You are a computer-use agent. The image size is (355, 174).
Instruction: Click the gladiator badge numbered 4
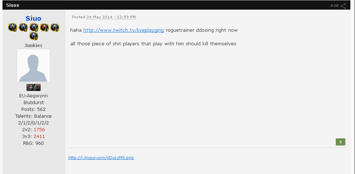(12, 27)
